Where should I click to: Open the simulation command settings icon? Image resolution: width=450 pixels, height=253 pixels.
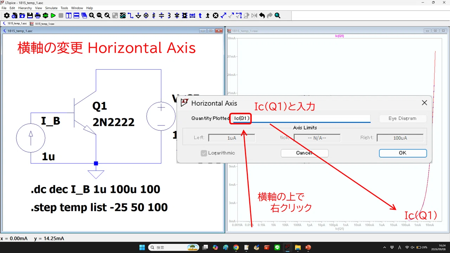pos(45,15)
